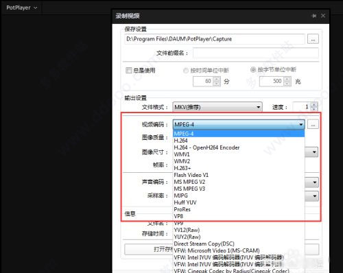
Task: Open the browse button for save folder
Action: (313, 39)
